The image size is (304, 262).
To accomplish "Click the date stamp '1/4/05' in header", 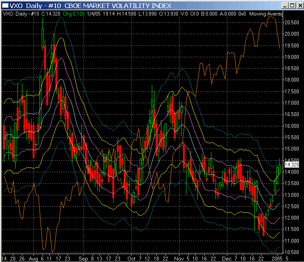I will (94, 14).
